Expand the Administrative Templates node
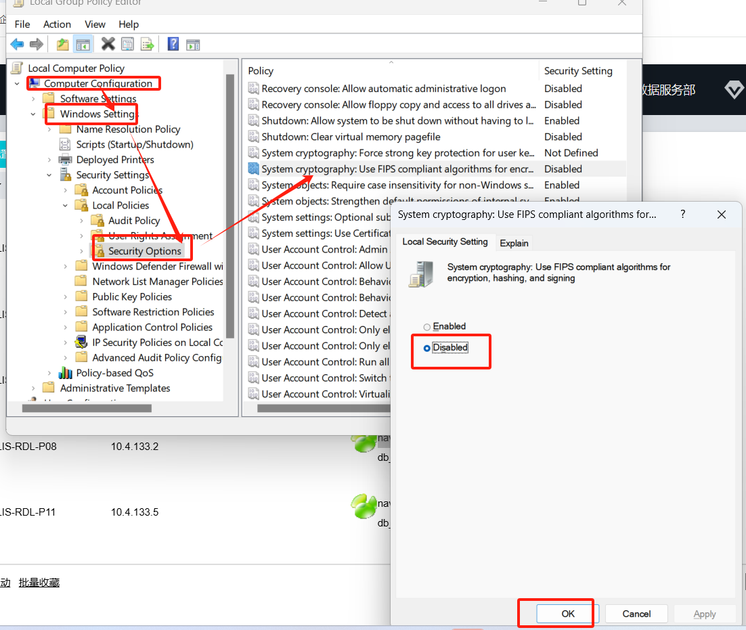Viewport: 746px width, 630px height. click(33, 388)
